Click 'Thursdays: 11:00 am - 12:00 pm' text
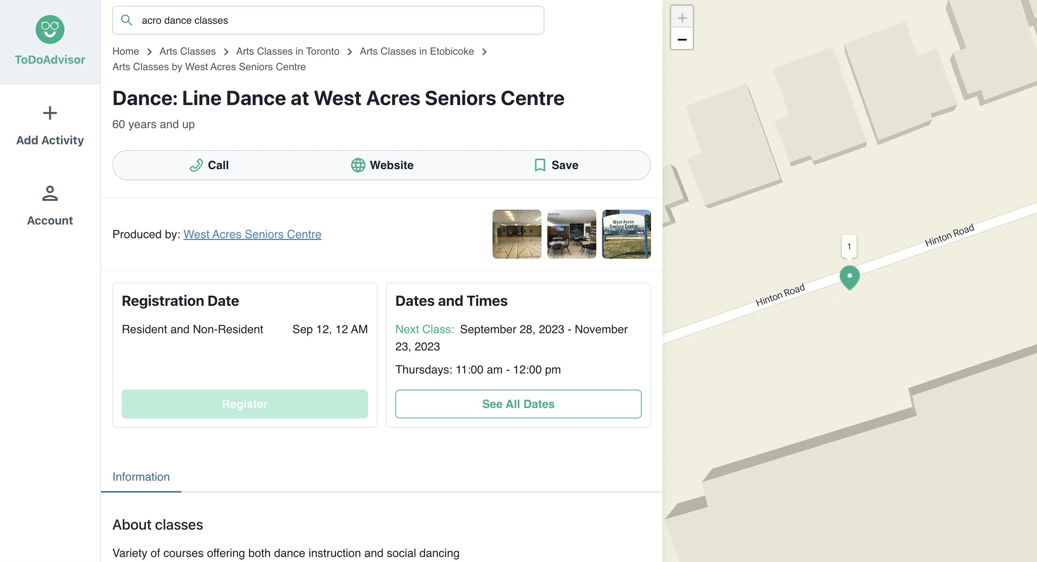This screenshot has width=1037, height=562. tap(478, 370)
